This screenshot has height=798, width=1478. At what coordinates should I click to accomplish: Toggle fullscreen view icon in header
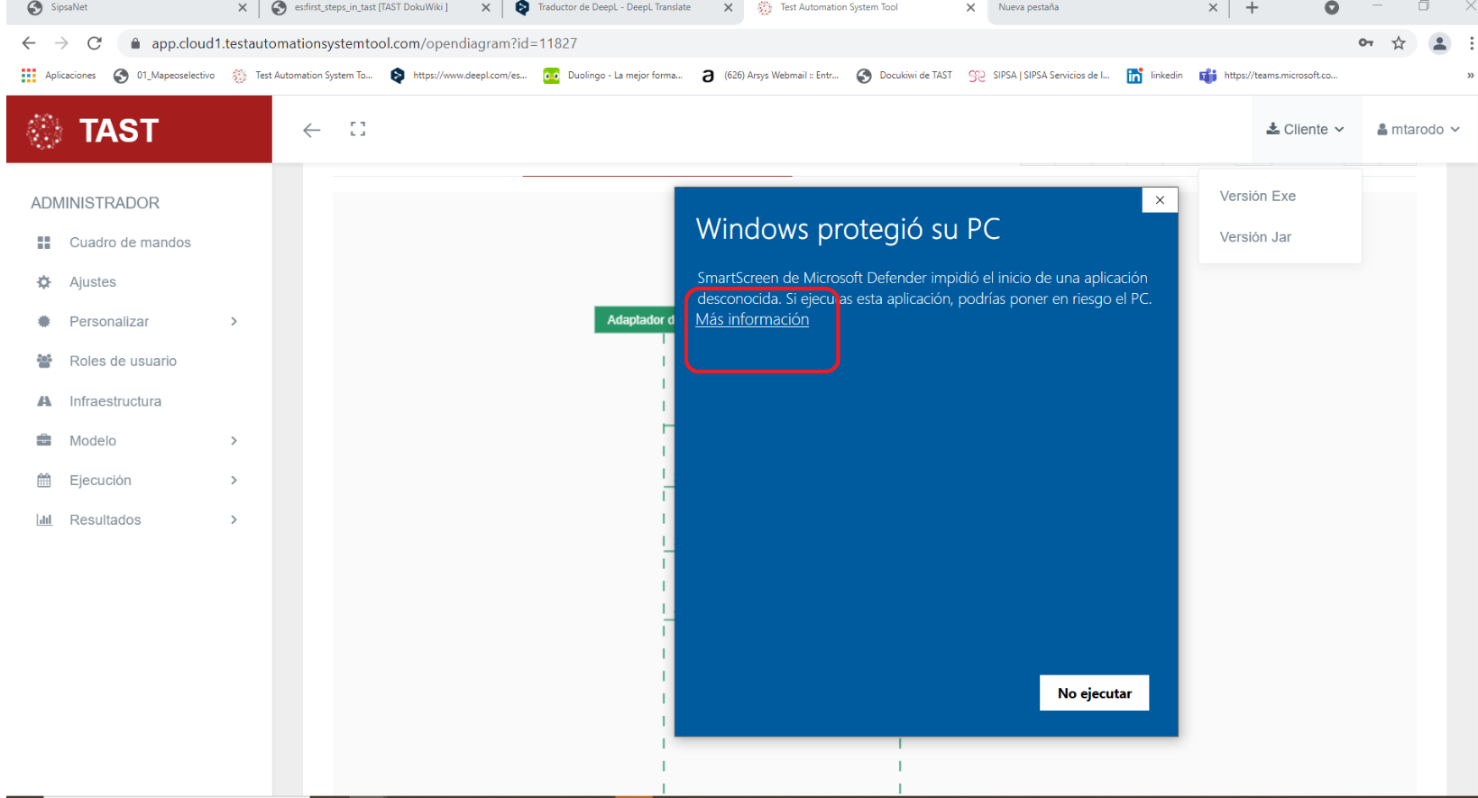click(358, 130)
